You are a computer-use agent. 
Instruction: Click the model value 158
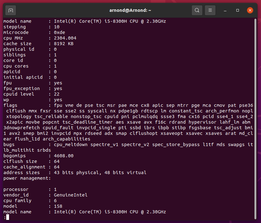pos(58,206)
